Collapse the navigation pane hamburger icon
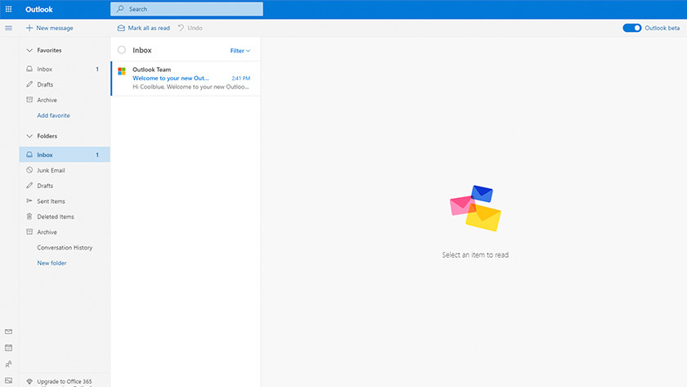 9,28
